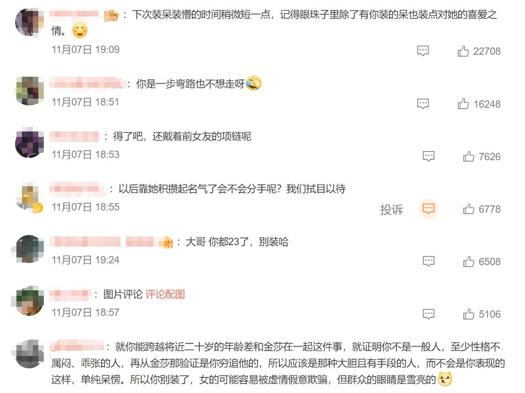The height and width of the screenshot is (393, 525).
Task: Report comment via 投诉 link
Action: [x=391, y=210]
